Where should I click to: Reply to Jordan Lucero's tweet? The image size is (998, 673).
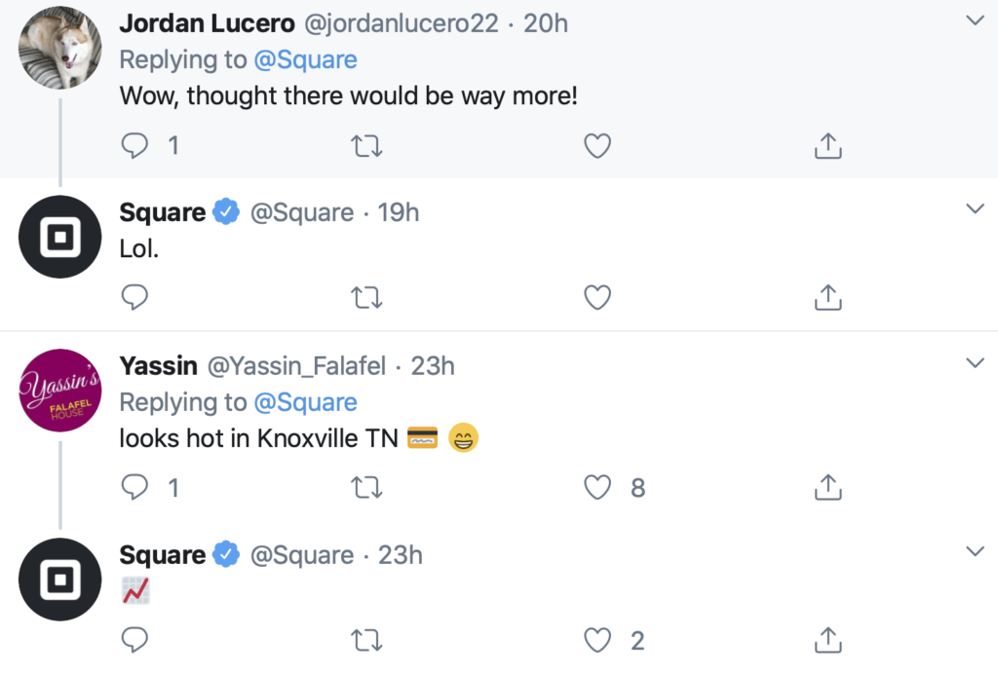[134, 146]
